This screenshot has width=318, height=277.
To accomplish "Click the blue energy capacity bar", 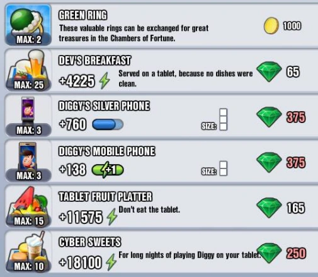I will [108, 124].
